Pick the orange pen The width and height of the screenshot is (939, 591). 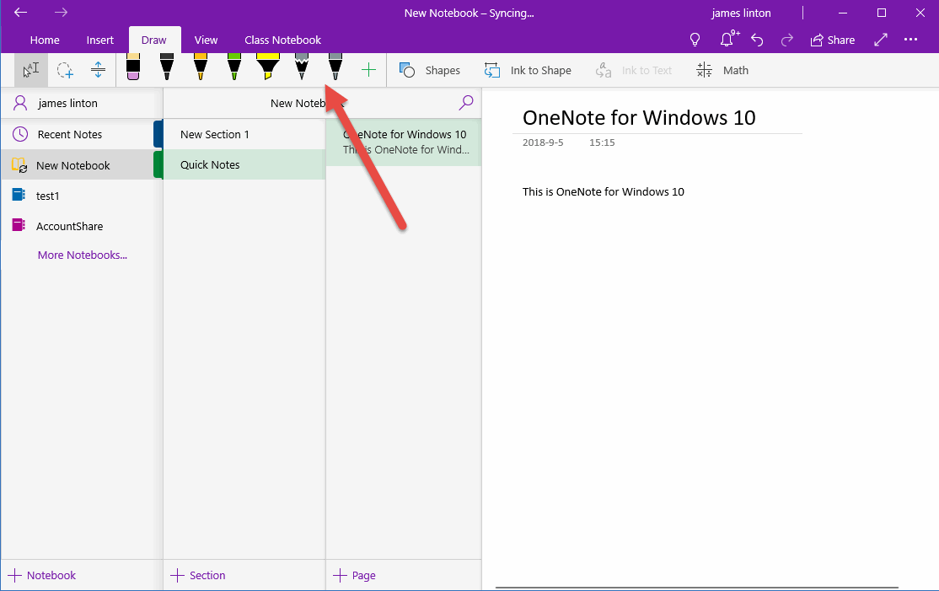pos(201,67)
